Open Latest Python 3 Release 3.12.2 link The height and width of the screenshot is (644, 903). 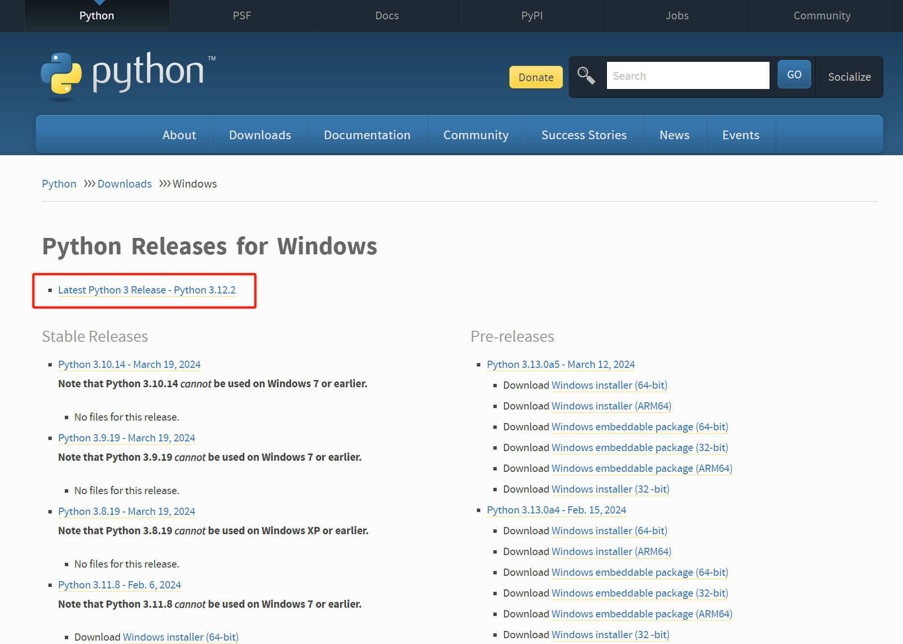click(x=147, y=290)
